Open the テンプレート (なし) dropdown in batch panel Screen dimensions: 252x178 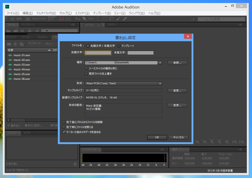click(x=50, y=44)
